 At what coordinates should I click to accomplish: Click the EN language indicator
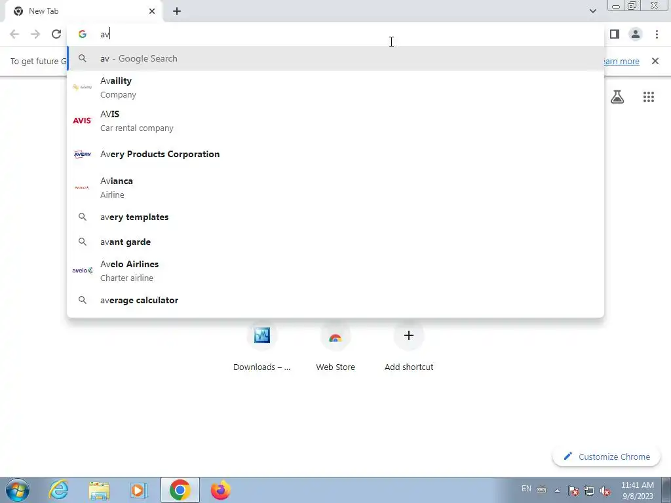coord(526,489)
